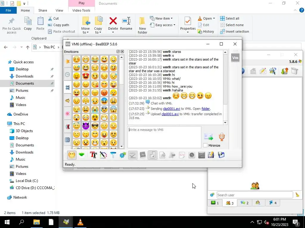
Task: Click the send message envelope icon
Action: (x=208, y=137)
